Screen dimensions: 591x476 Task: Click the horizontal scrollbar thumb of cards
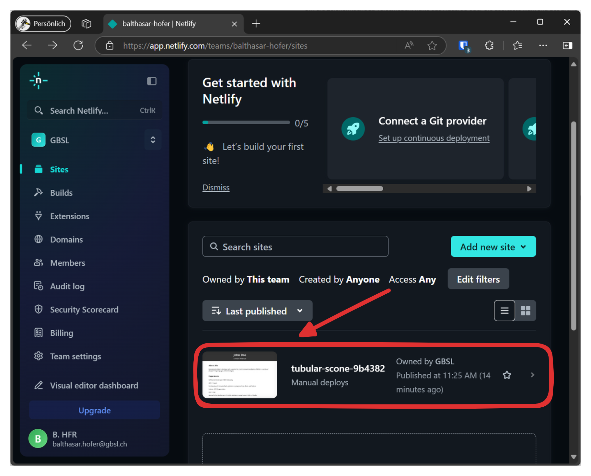(x=360, y=188)
